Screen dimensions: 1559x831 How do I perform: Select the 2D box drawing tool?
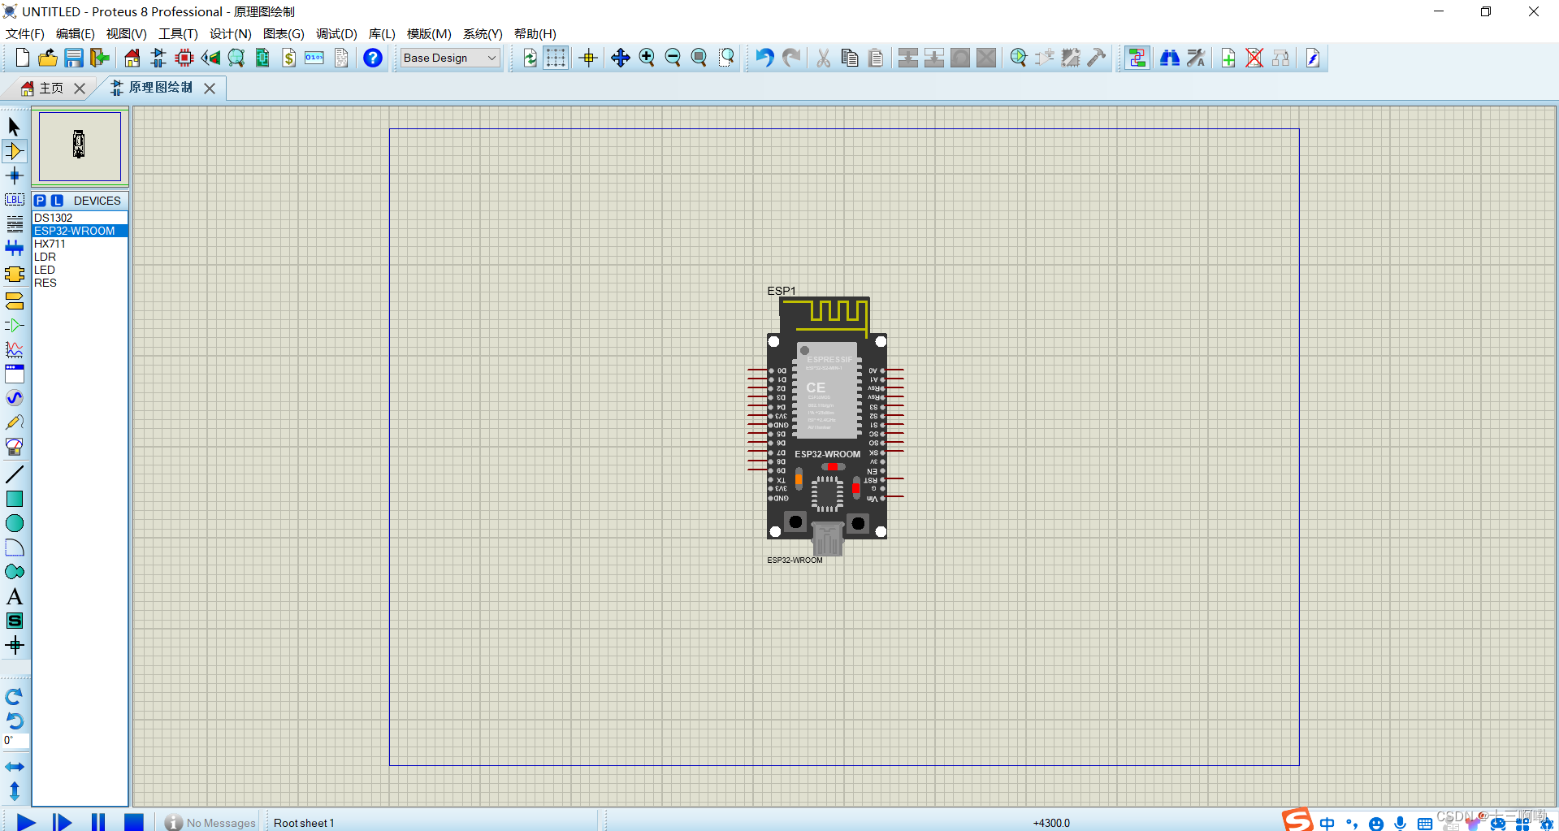coord(15,499)
